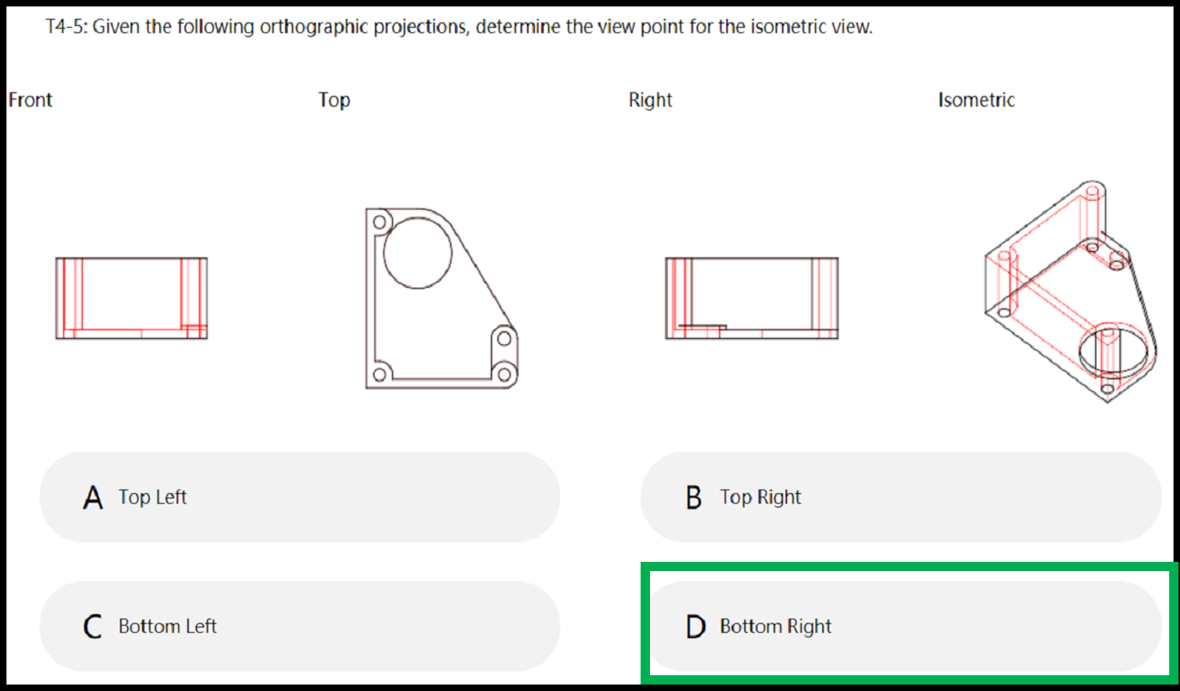Select answer A Top Left
Image resolution: width=1180 pixels, height=691 pixels.
point(299,497)
